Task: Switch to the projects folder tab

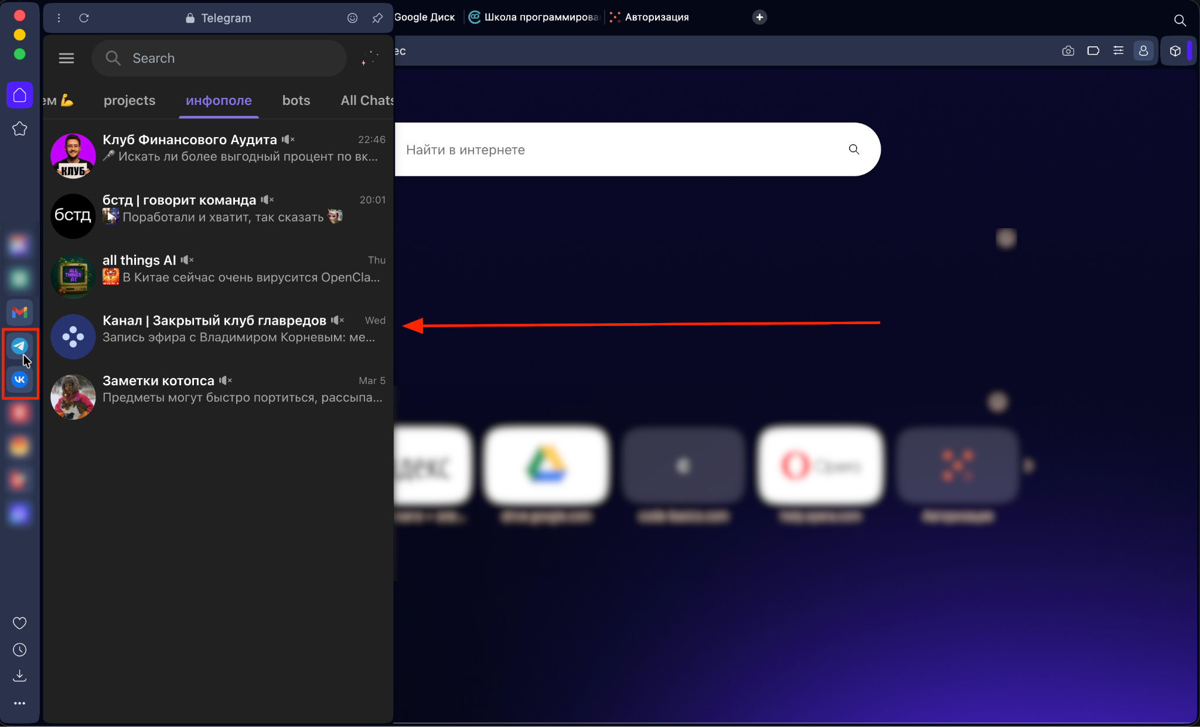Action: 129,100
